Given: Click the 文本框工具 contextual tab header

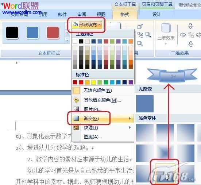Looking at the screenshot, I should point(125,4).
